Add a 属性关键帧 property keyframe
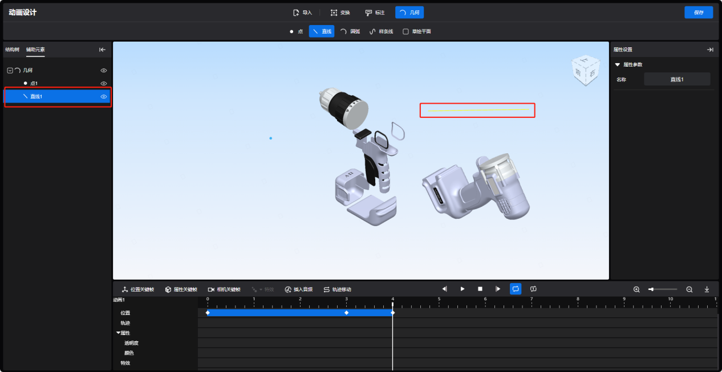Screen dimensions: 722x372 pos(181,289)
